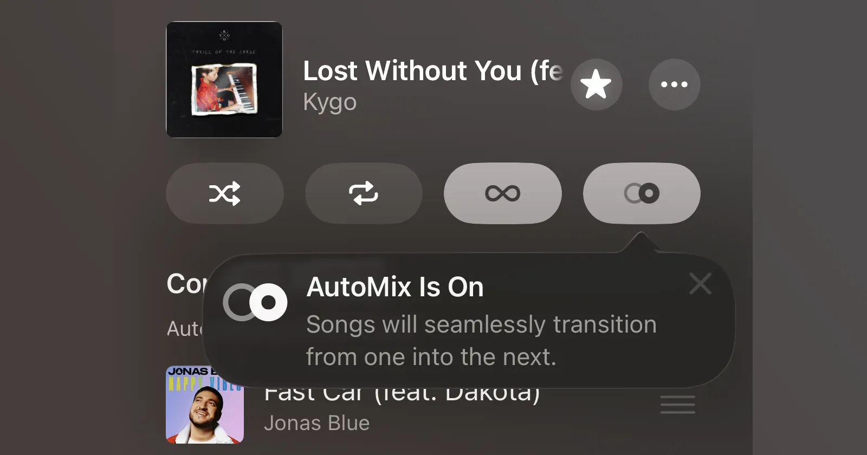Click the large AutoMix icon inside the tooltip
867x455 pixels.
tap(255, 302)
